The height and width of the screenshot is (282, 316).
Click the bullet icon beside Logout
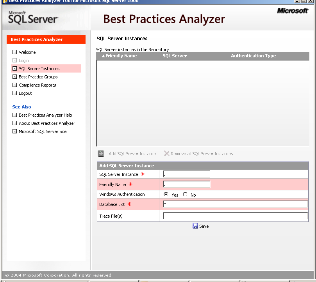point(14,93)
